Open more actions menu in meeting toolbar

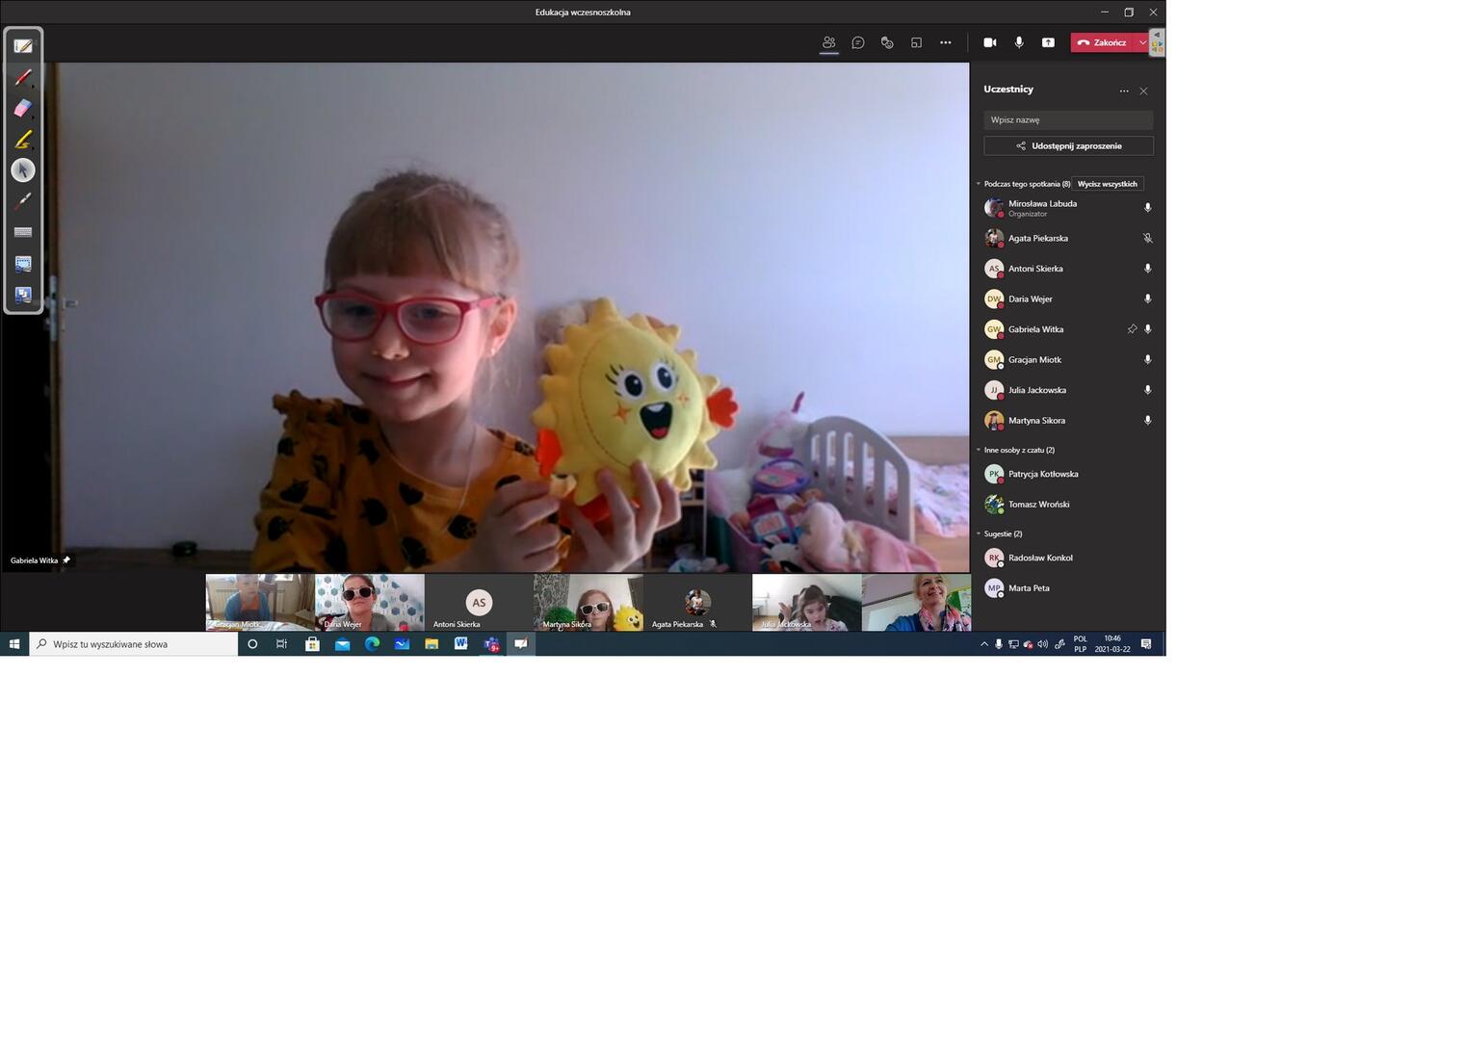click(946, 42)
